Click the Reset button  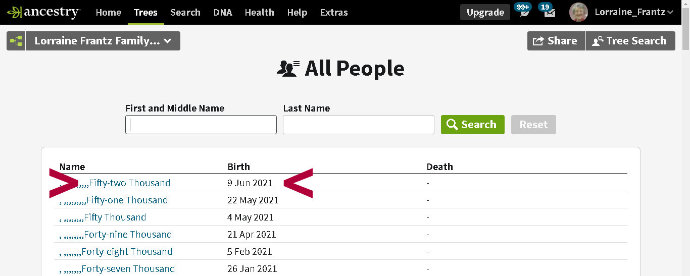tap(533, 125)
